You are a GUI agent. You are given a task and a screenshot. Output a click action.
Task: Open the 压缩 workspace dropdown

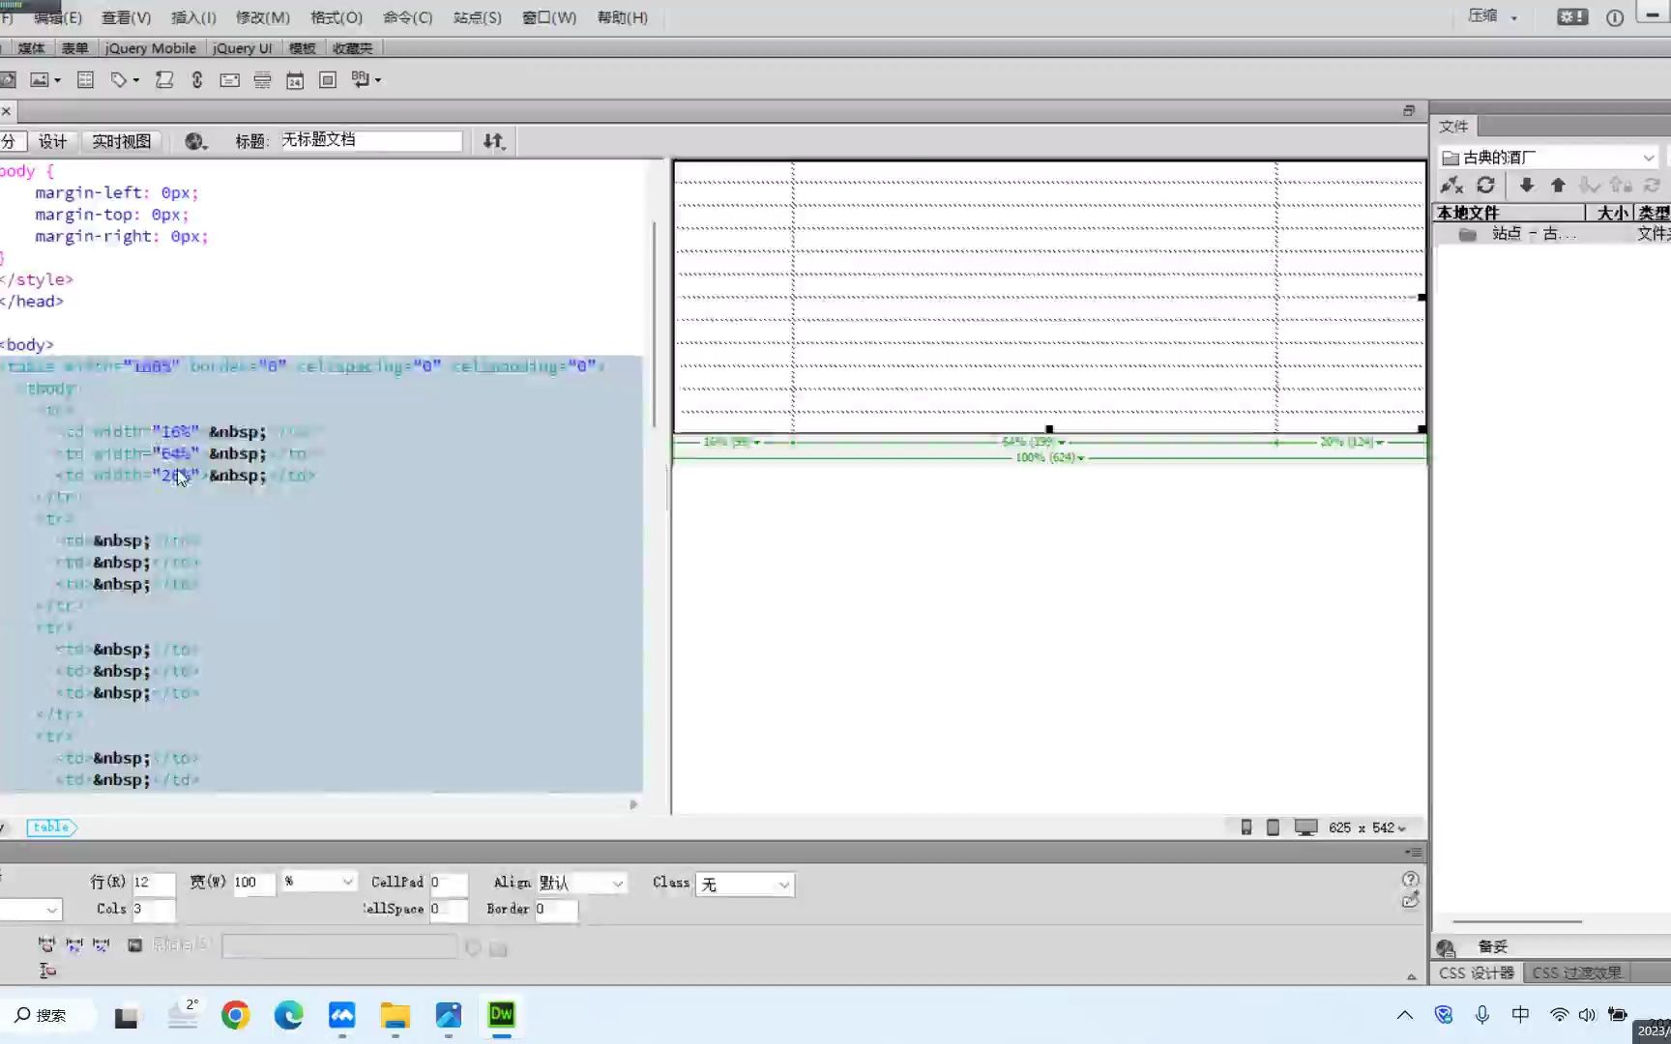[x=1493, y=16]
